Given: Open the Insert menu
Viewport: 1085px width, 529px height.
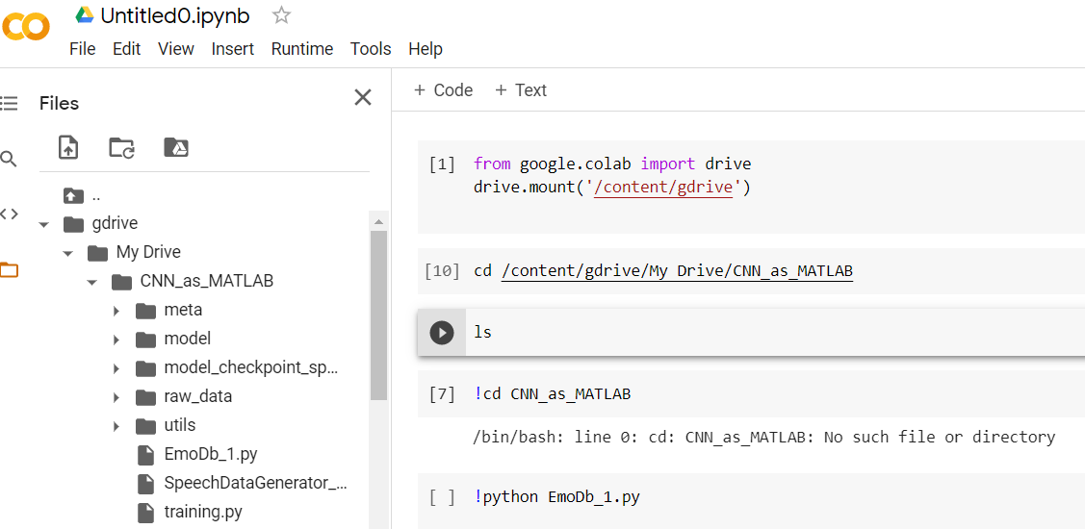Looking at the screenshot, I should tap(232, 49).
